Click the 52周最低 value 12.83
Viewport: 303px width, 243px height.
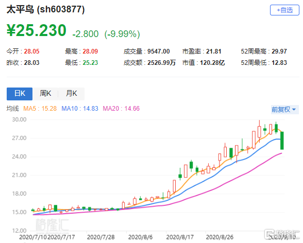coord(279,63)
